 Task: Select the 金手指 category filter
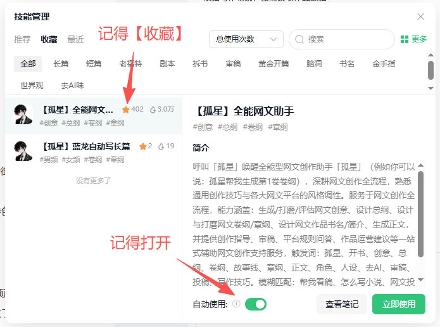[x=384, y=64]
